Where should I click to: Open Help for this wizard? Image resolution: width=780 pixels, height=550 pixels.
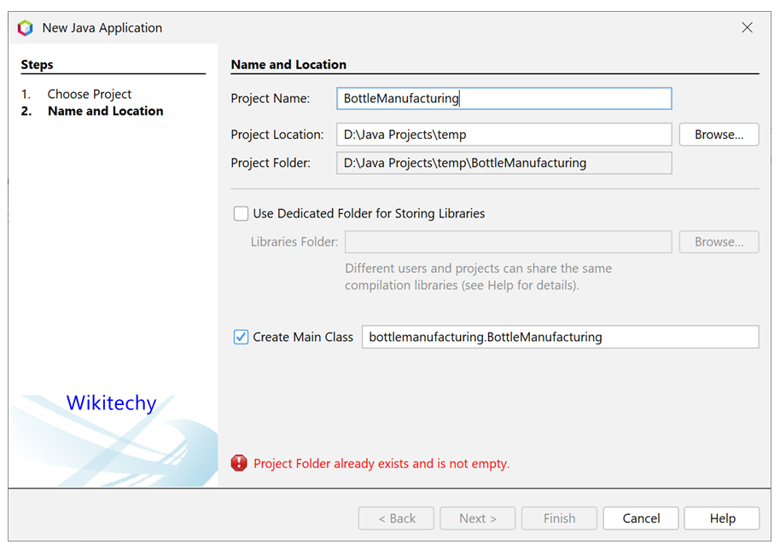[x=722, y=518]
